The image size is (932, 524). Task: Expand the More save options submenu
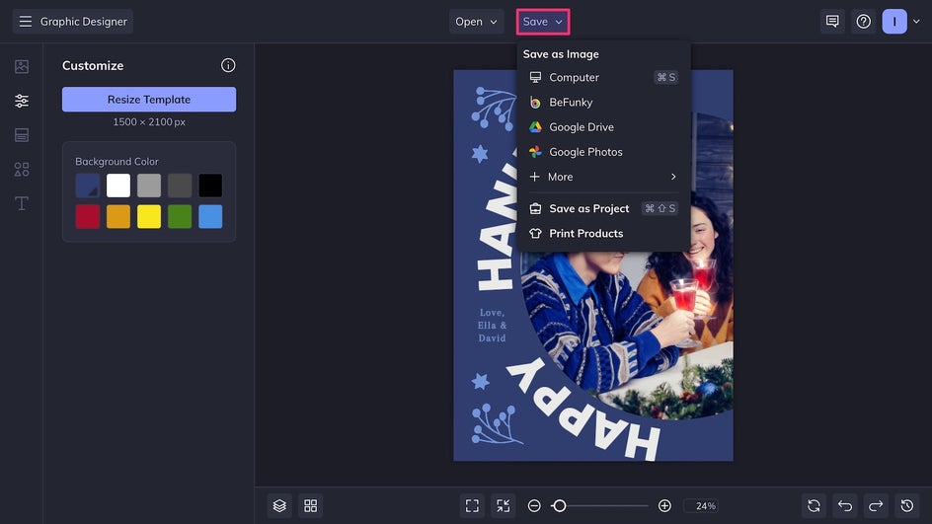coord(603,177)
